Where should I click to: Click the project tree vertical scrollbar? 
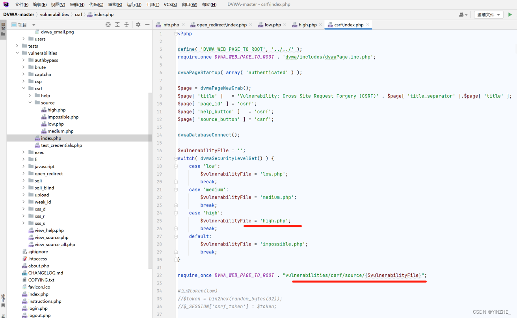click(150, 181)
